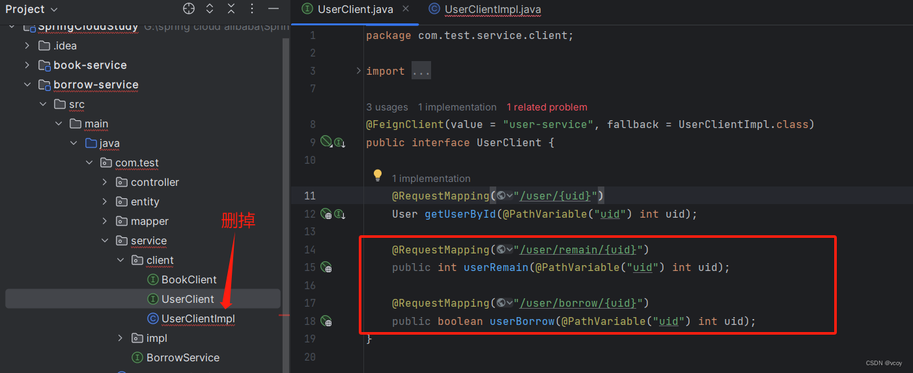Click the mapper package folder icon
The image size is (913, 373).
click(122, 221)
